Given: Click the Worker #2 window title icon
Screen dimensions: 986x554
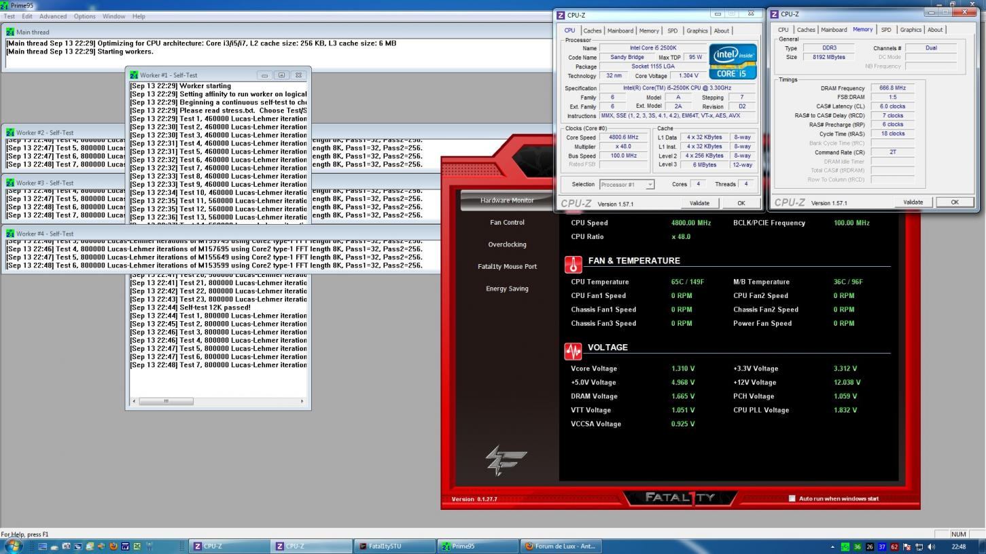Looking at the screenshot, I should pos(10,132).
